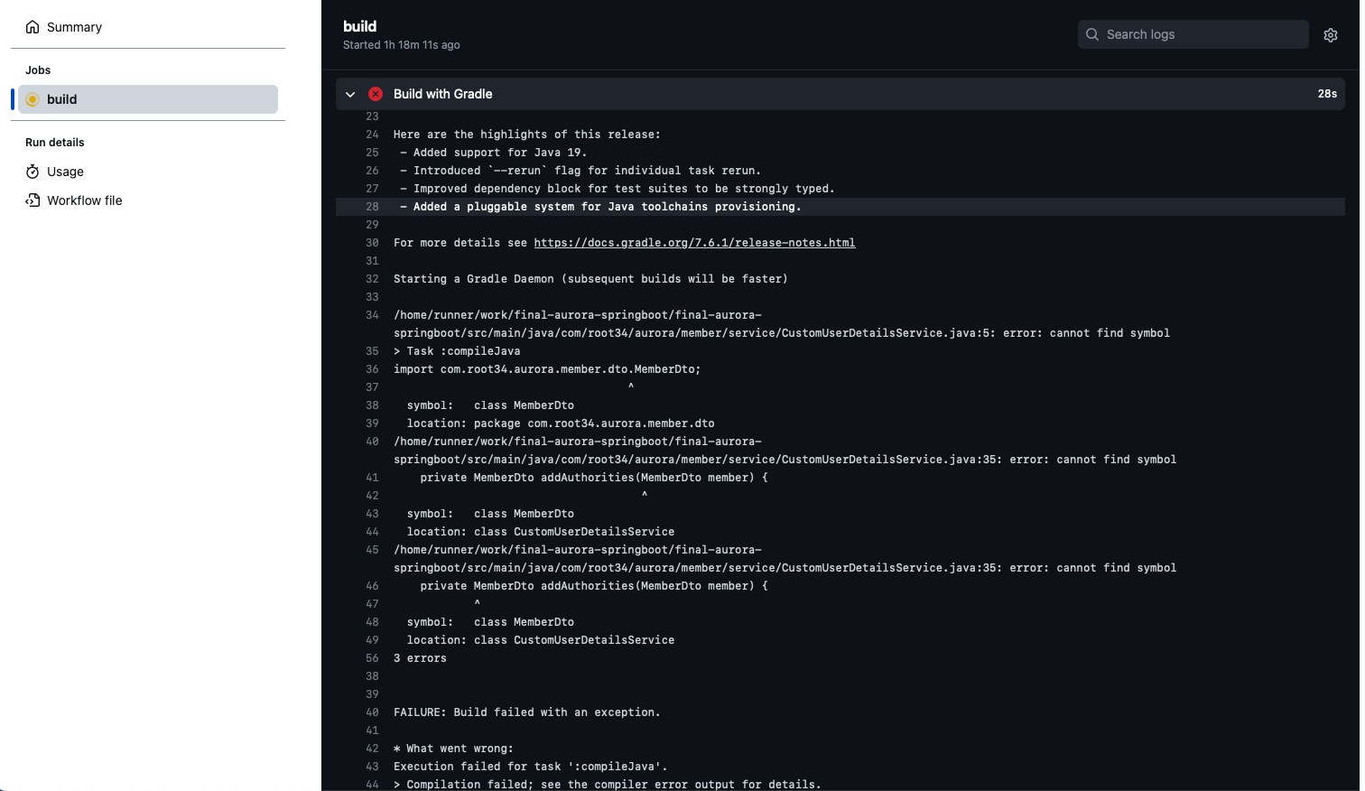Click the build job heading at top
Screen dimensions: 1365x791
click(360, 26)
